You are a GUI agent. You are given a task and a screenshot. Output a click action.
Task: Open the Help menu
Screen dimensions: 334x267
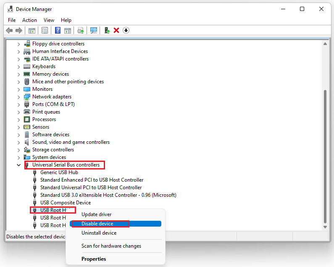coord(66,20)
